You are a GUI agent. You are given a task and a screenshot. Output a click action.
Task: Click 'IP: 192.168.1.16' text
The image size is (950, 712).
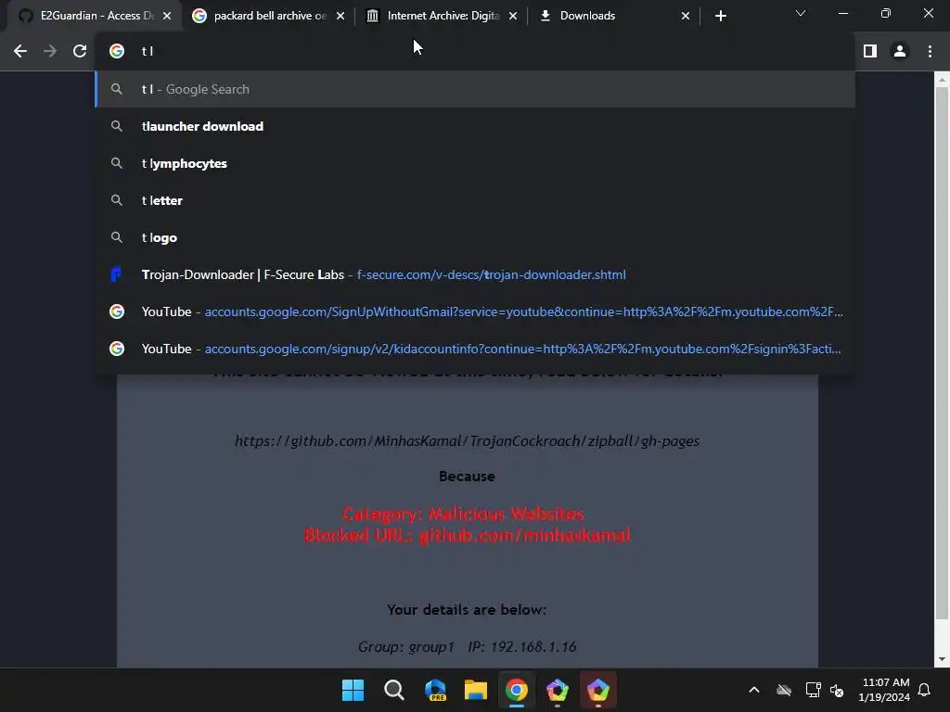coord(522,647)
